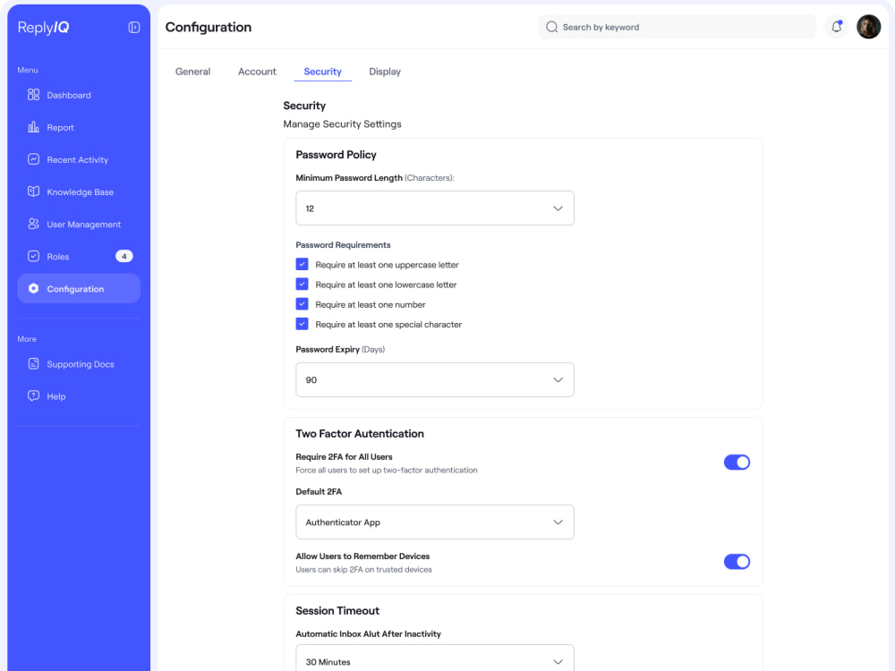
Task: Open the 30 Minutes timeout dropdown
Action: coord(434,658)
